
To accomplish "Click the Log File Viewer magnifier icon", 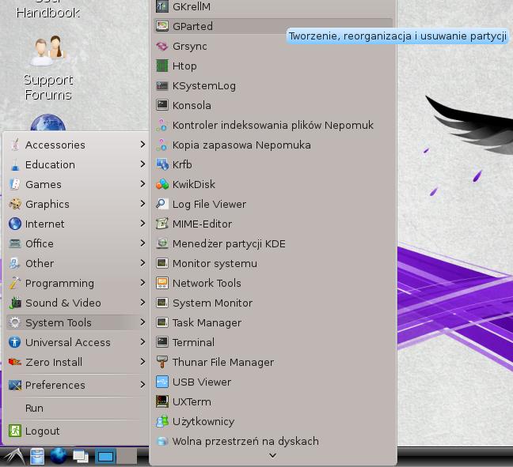I will (x=162, y=204).
